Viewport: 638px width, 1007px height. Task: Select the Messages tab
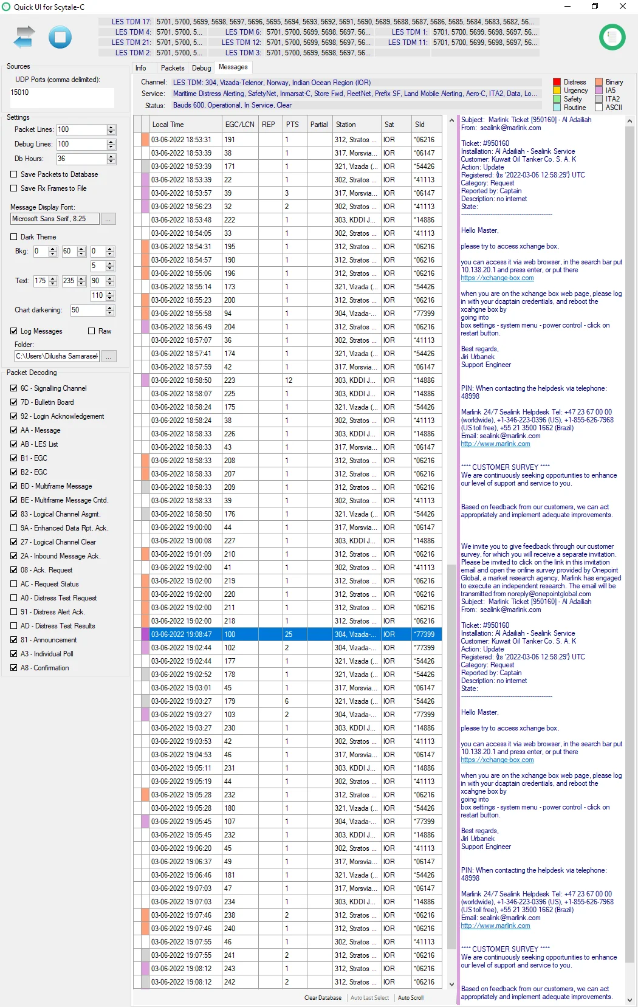[233, 67]
